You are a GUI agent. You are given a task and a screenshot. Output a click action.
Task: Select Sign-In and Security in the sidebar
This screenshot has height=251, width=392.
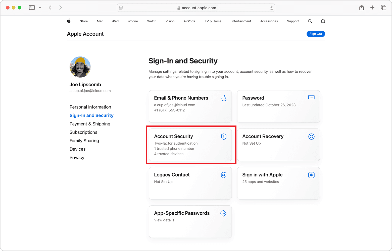click(x=92, y=115)
